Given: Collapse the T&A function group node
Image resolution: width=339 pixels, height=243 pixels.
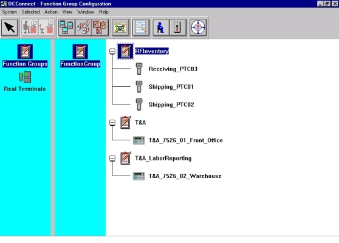Looking at the screenshot, I should click(x=112, y=123).
